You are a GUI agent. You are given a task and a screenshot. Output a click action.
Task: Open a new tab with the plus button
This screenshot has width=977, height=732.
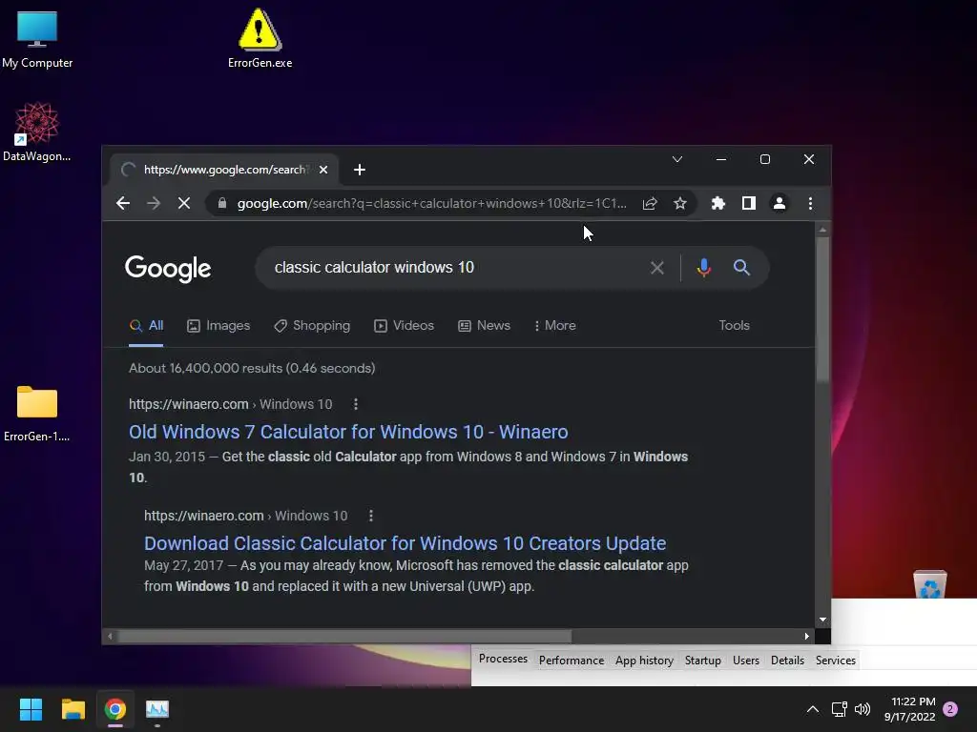pyautogui.click(x=360, y=170)
